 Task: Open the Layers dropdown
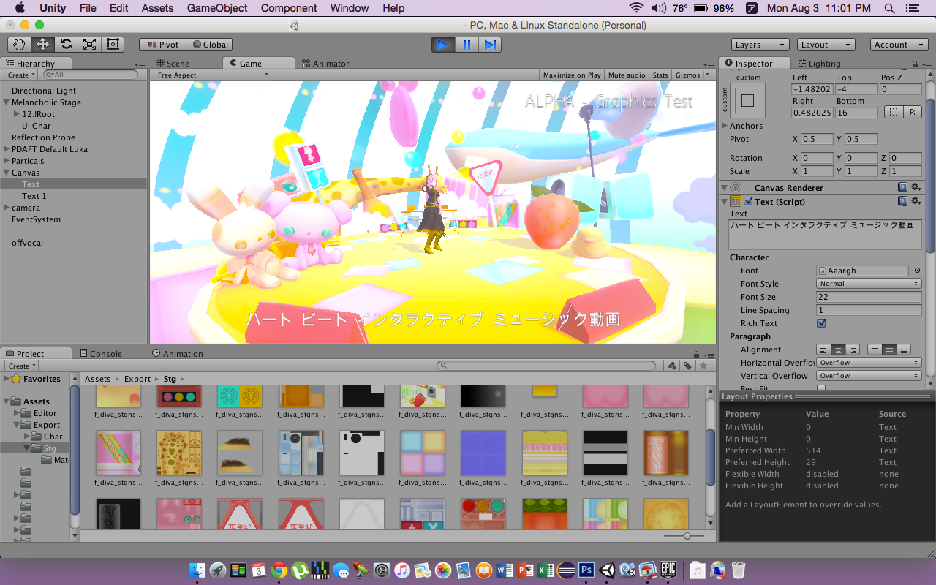click(760, 45)
